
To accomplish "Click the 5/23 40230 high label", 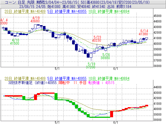I will pos(97,39).
